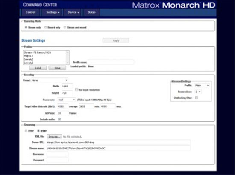Click the Width input field
The height and width of the screenshot is (175, 235).
tap(67, 86)
